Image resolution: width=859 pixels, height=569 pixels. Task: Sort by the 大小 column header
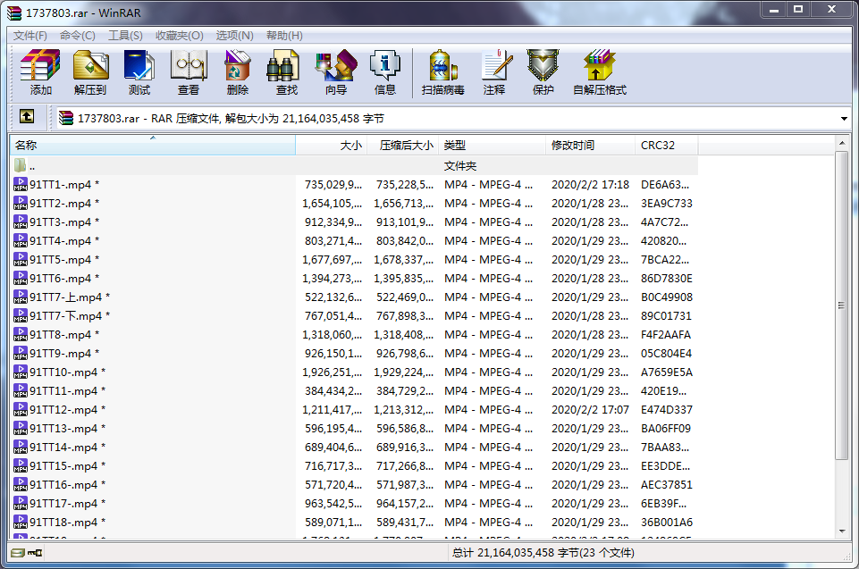point(332,145)
